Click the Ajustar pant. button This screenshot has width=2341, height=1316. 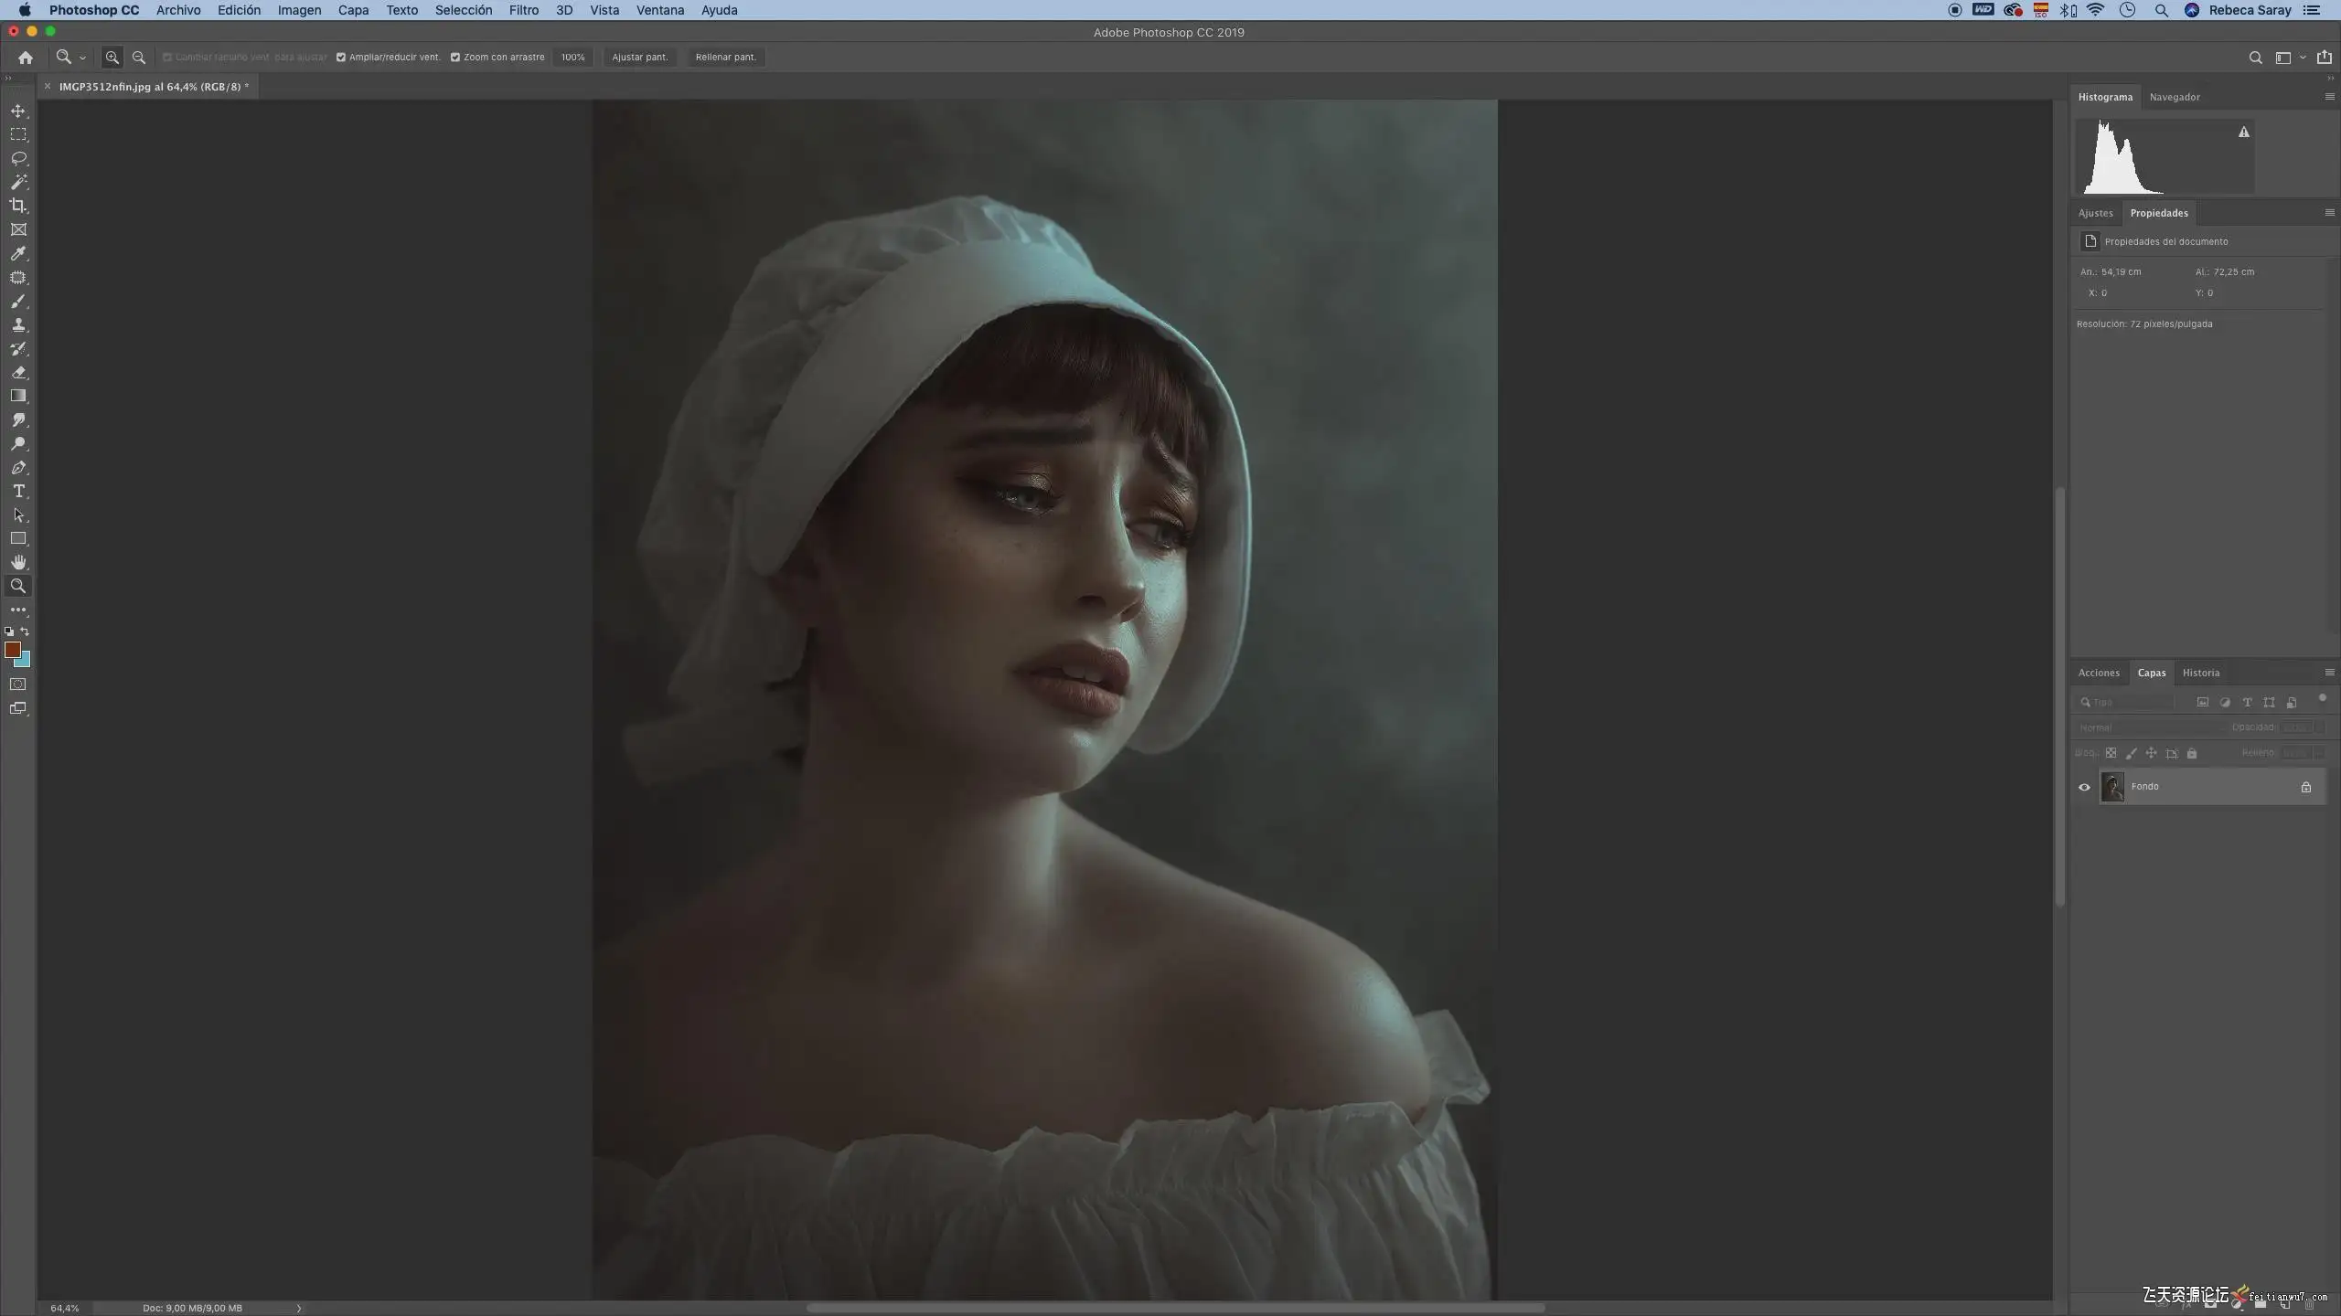click(x=639, y=57)
